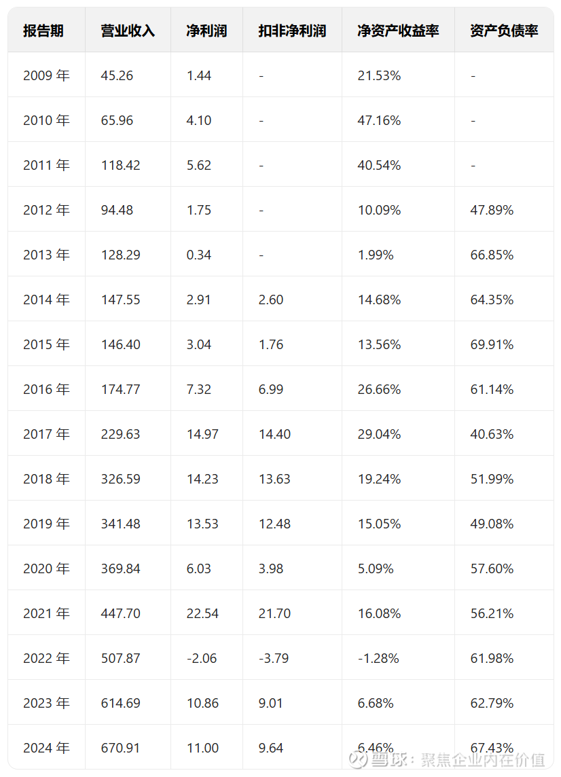Select the 2009 年 row label

(x=46, y=75)
